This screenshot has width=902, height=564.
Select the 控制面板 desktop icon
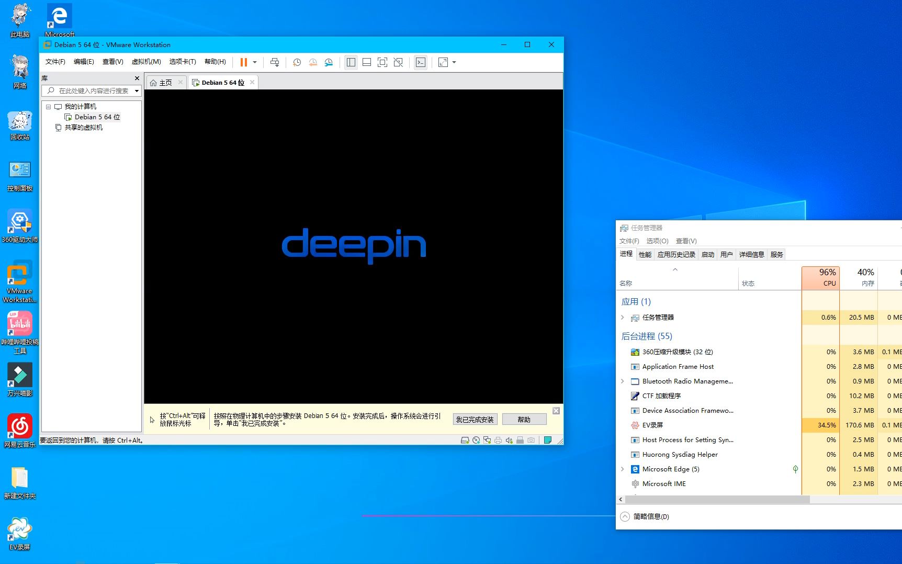click(x=20, y=177)
